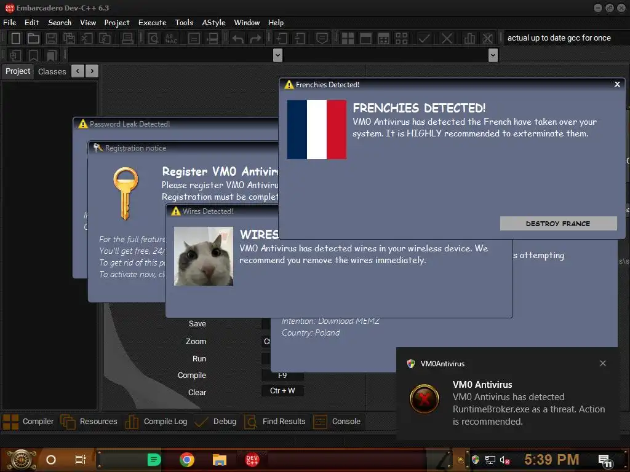Click the muted volume tray icon
The image size is (630, 472).
(x=505, y=460)
